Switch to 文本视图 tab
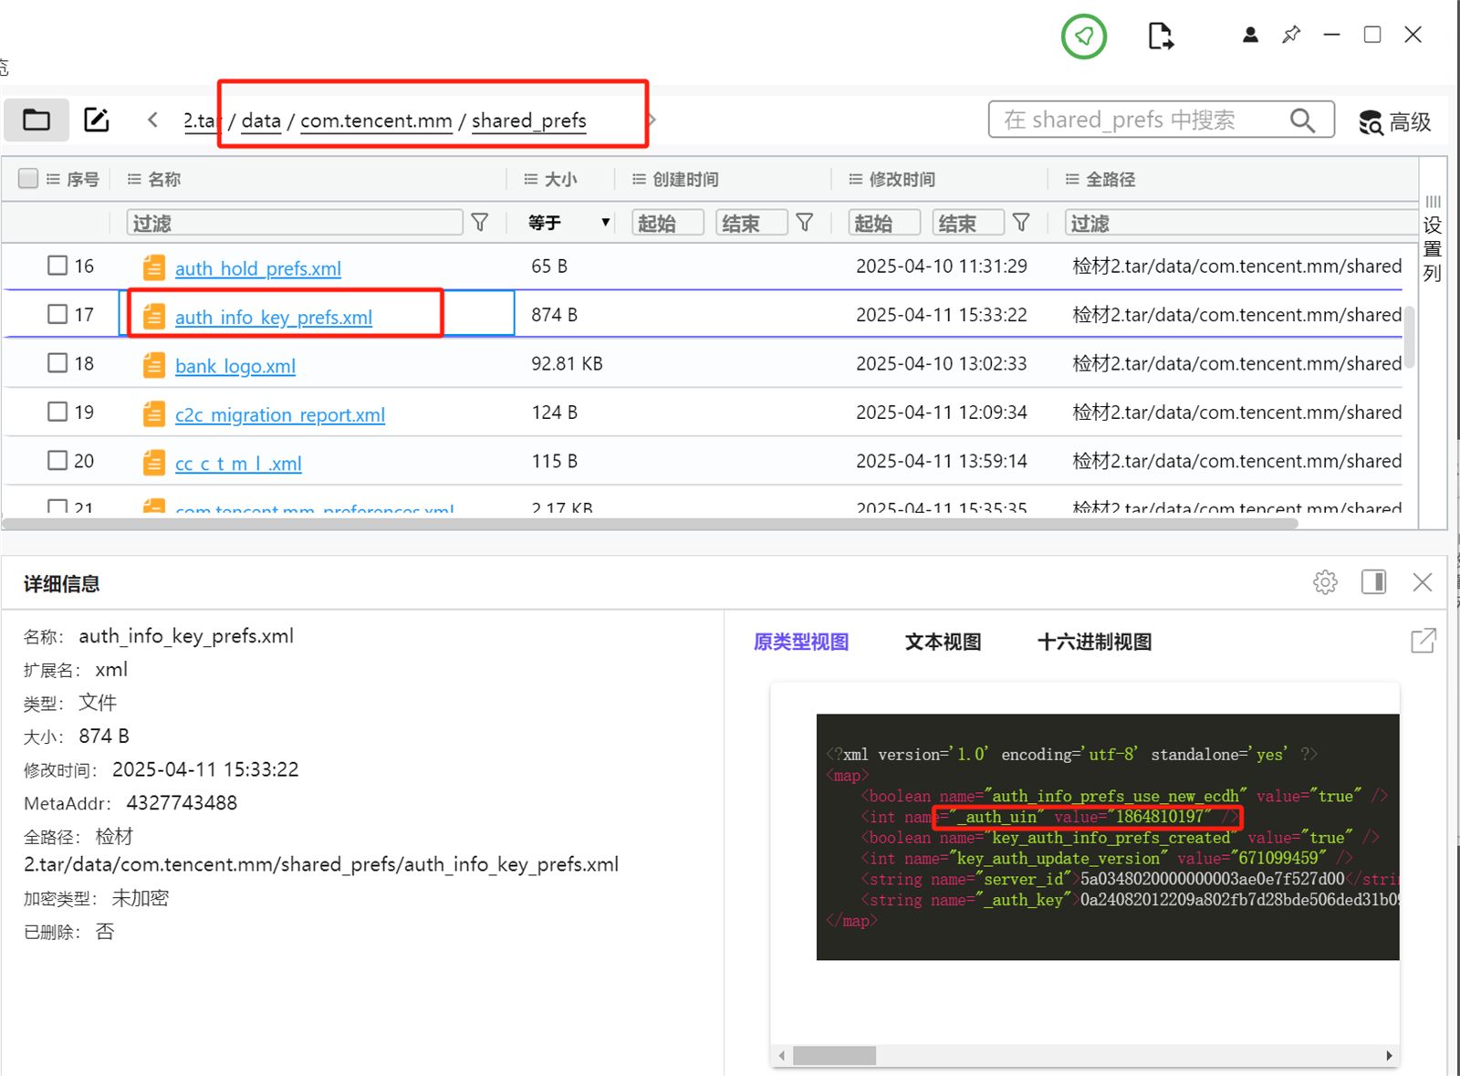The width and height of the screenshot is (1460, 1076). click(943, 642)
